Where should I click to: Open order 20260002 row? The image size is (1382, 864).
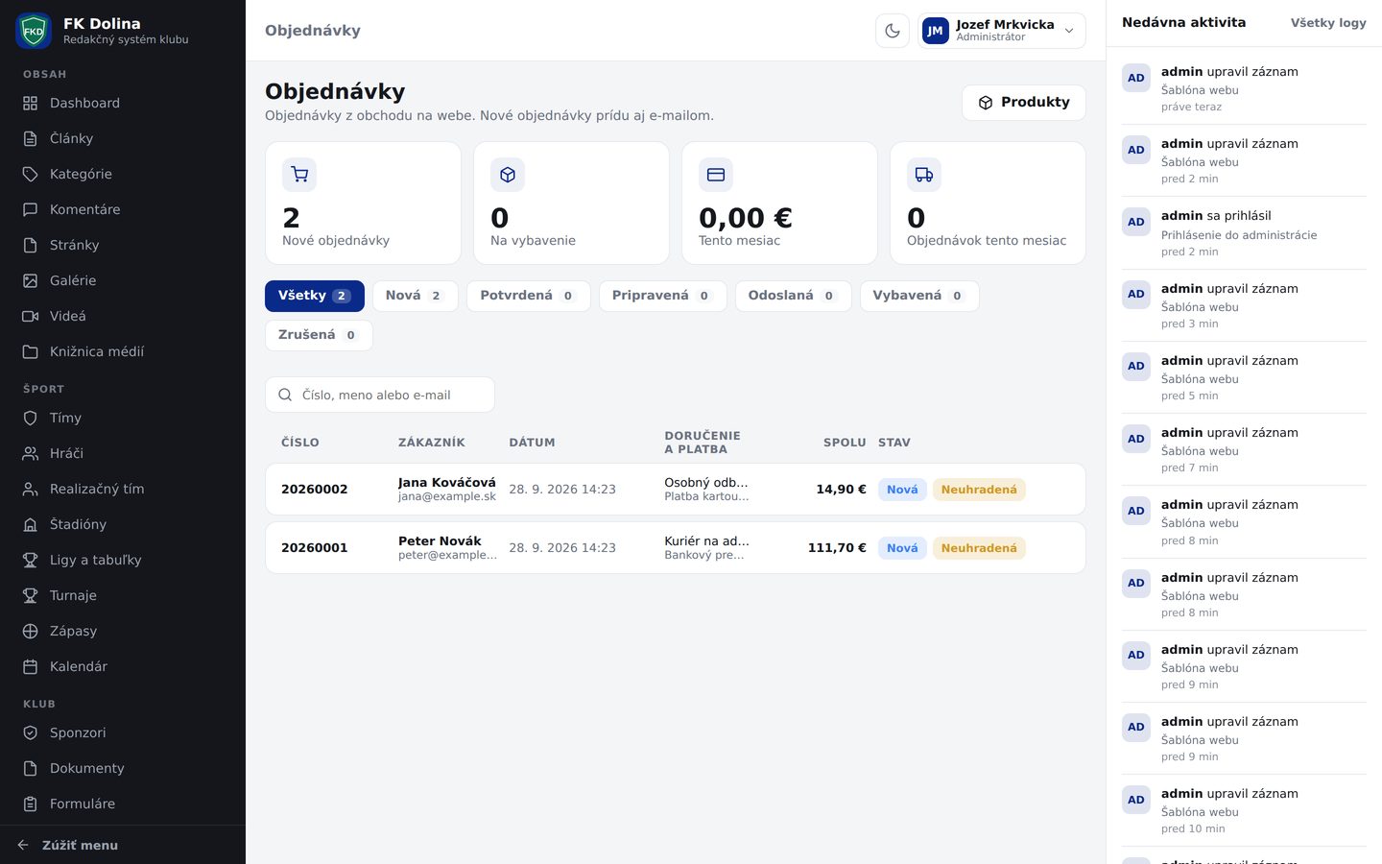[x=676, y=490]
